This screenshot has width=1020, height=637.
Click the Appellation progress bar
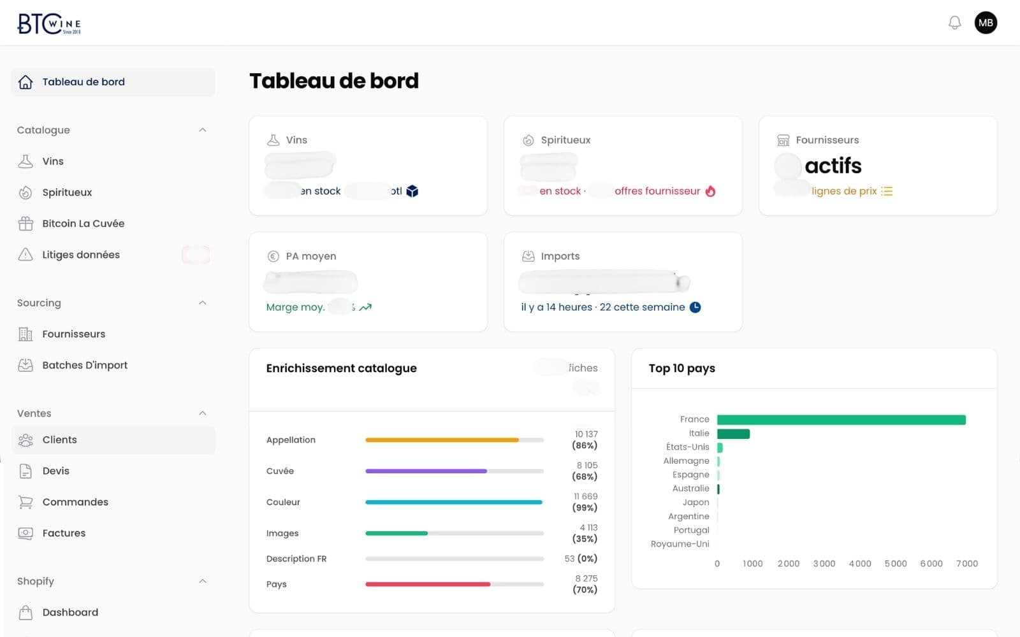click(455, 440)
